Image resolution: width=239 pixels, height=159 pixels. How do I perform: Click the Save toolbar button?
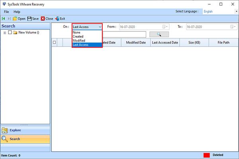click(33, 19)
